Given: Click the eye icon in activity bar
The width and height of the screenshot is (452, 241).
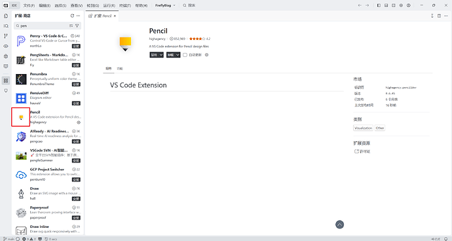Looking at the screenshot, I should [x=6, y=46].
